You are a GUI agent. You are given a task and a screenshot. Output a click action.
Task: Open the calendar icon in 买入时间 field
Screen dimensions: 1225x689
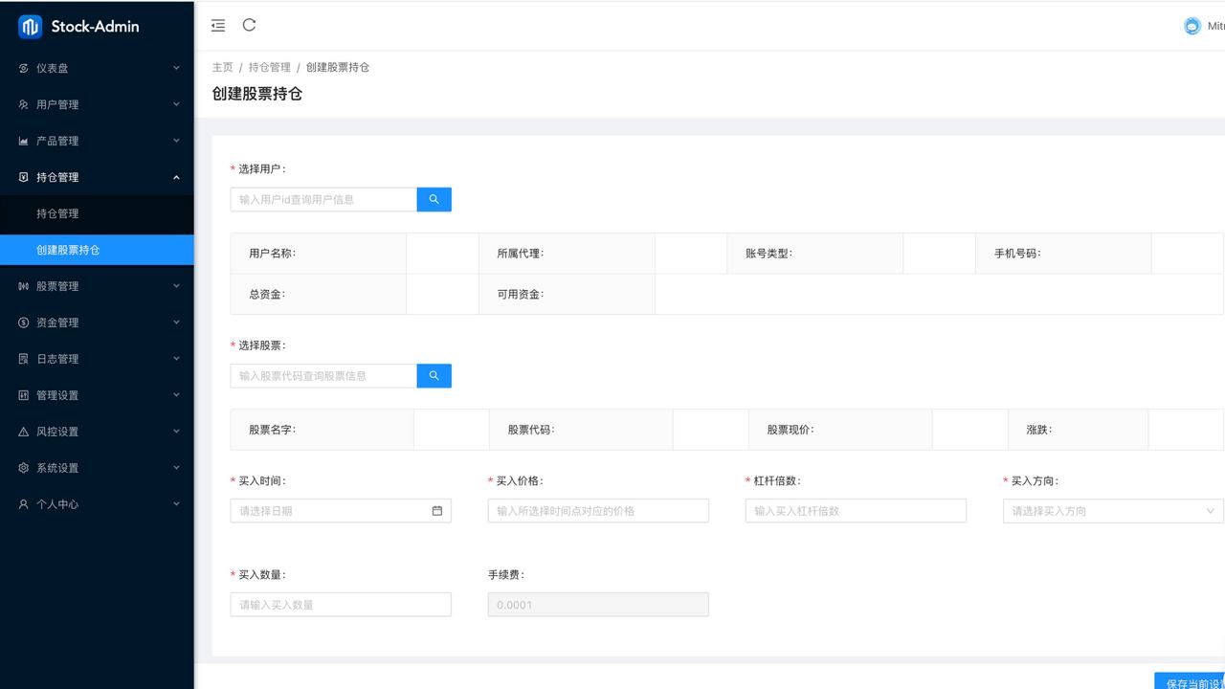438,510
